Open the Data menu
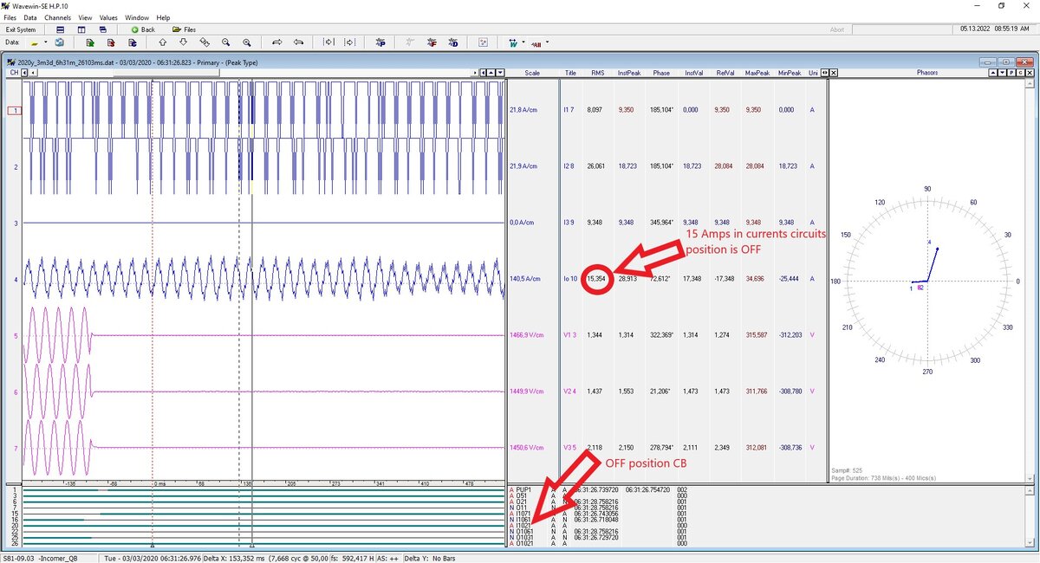 click(x=30, y=17)
